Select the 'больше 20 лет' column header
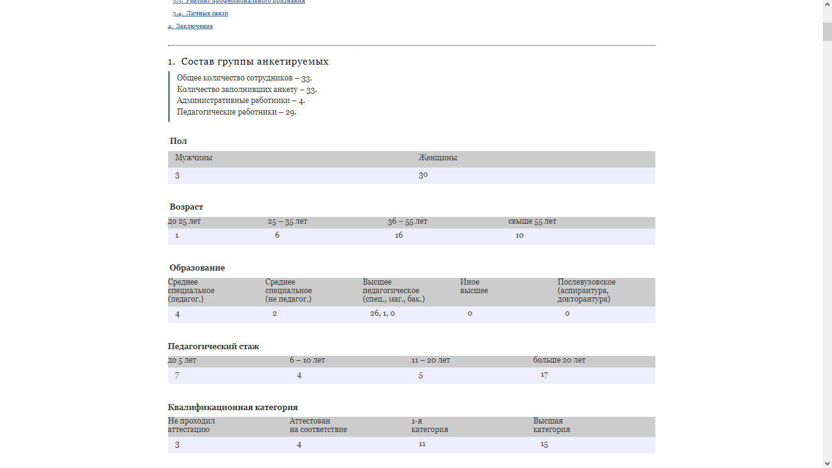 559,360
